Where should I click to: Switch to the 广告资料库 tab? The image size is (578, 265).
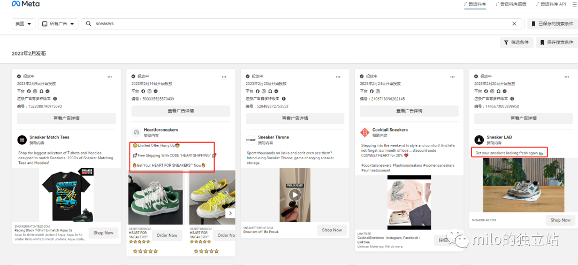[x=475, y=4]
